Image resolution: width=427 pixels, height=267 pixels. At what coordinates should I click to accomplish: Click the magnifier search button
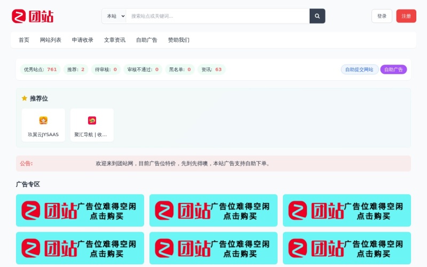pyautogui.click(x=317, y=16)
